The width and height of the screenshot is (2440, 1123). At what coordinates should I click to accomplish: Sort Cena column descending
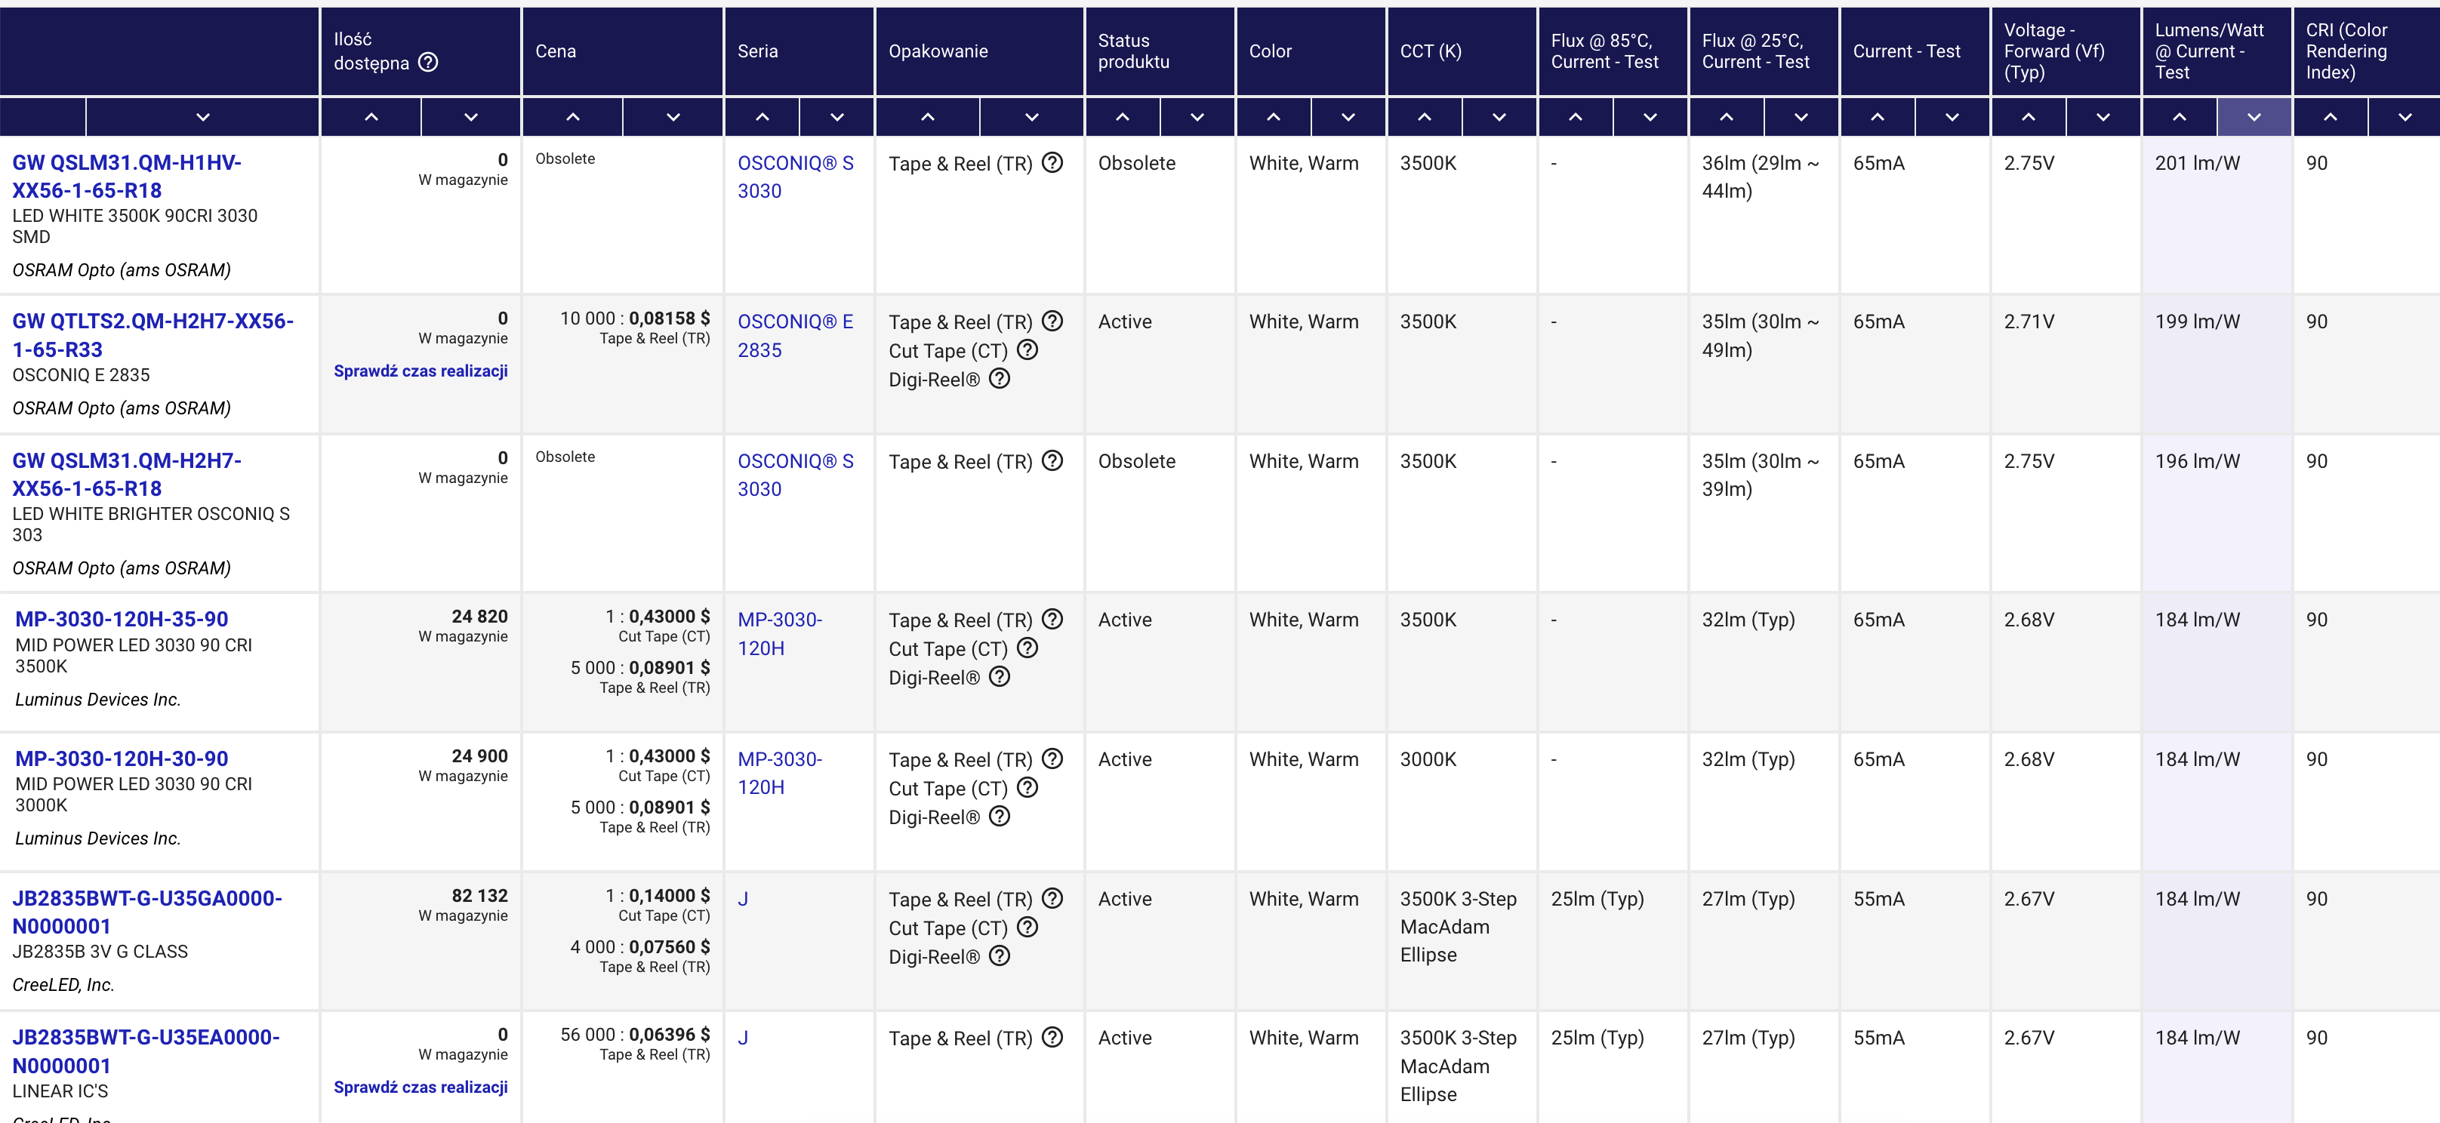(673, 118)
